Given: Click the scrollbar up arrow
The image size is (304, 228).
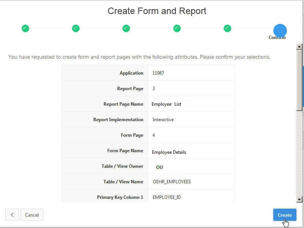Looking at the screenshot, I should (x=299, y=47).
